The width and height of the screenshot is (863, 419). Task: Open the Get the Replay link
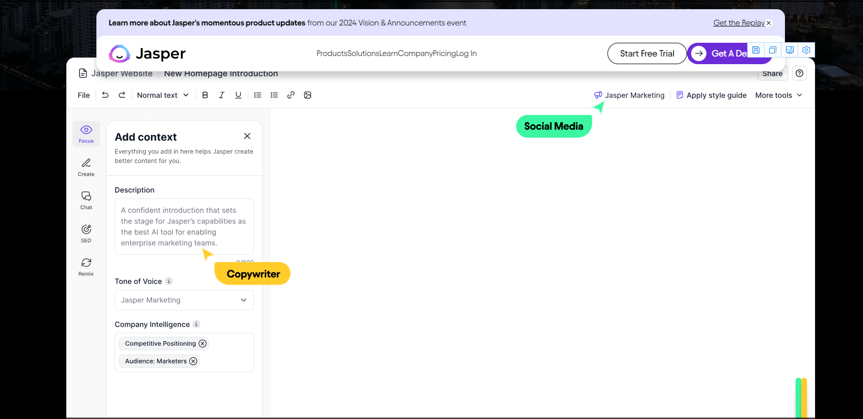[739, 23]
